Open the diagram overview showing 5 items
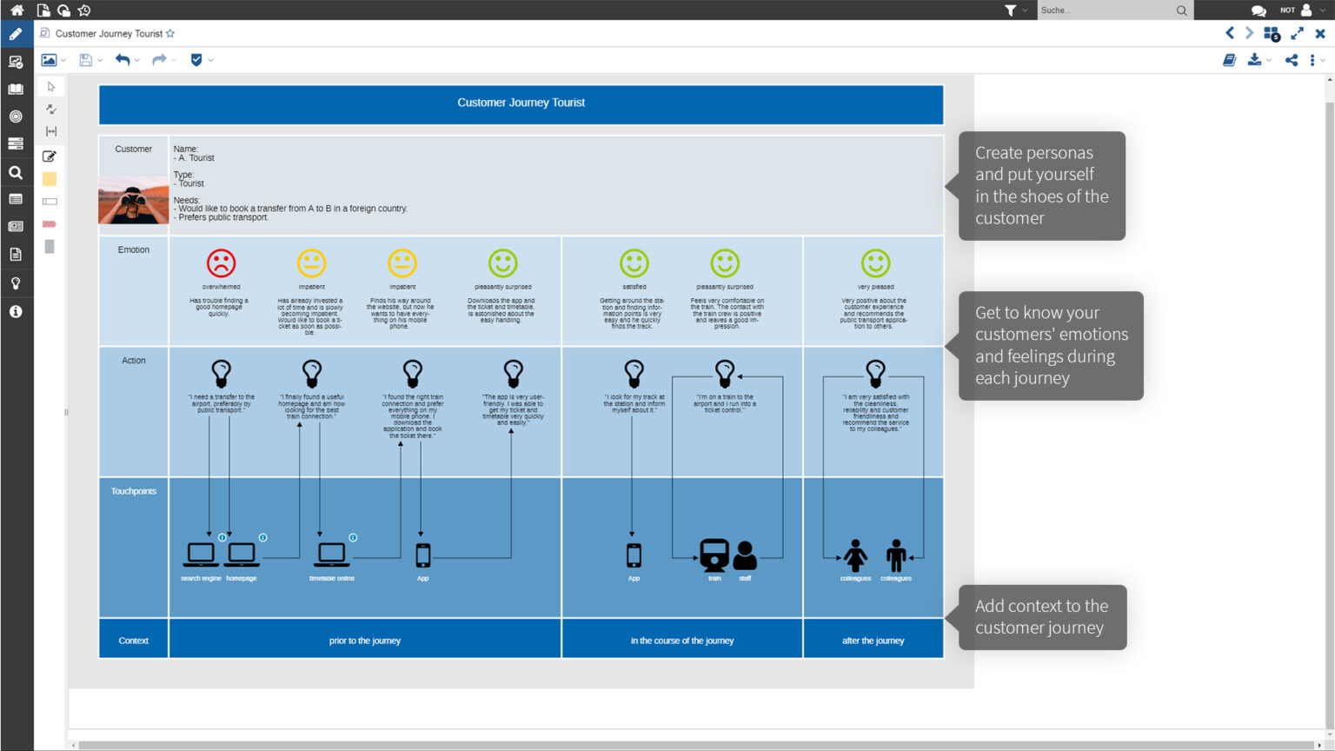 (1271, 33)
